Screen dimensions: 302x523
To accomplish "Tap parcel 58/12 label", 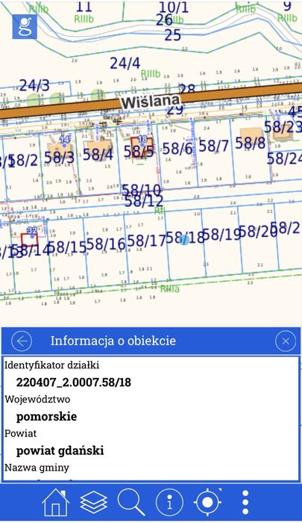I will (x=144, y=201).
